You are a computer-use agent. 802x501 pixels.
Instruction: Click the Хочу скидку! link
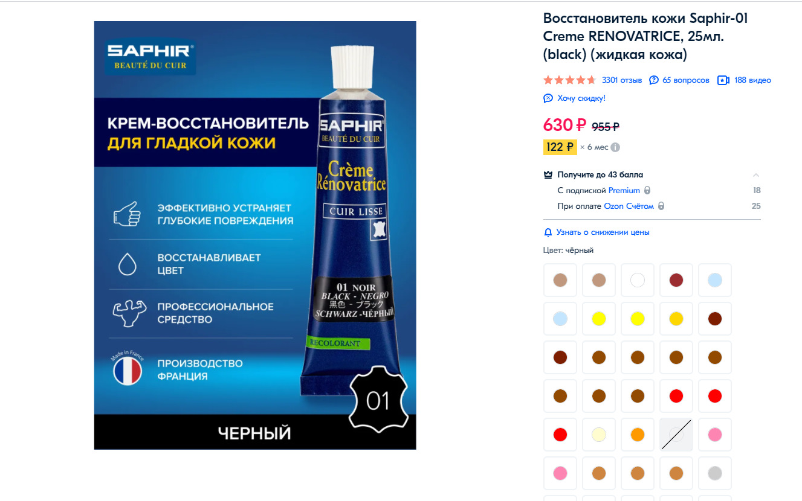coord(581,98)
